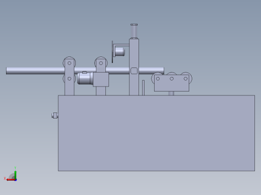Click the short stem under the three-roller block
261x195 pixels.
171,93
